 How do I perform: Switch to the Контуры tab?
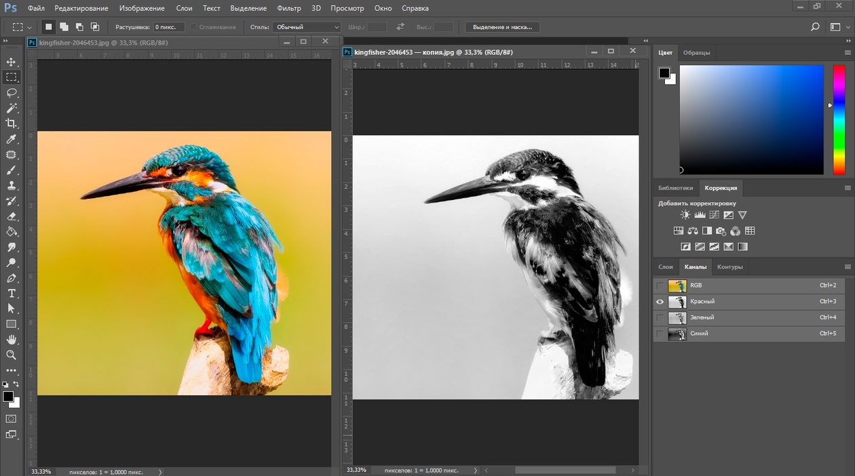730,267
